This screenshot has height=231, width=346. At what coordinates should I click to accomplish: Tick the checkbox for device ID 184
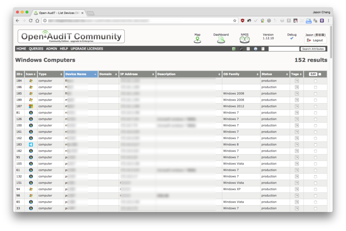[x=316, y=81]
